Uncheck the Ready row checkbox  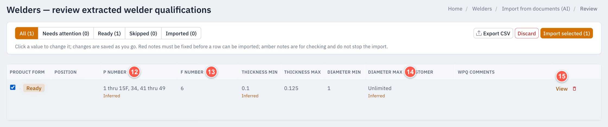(13, 87)
